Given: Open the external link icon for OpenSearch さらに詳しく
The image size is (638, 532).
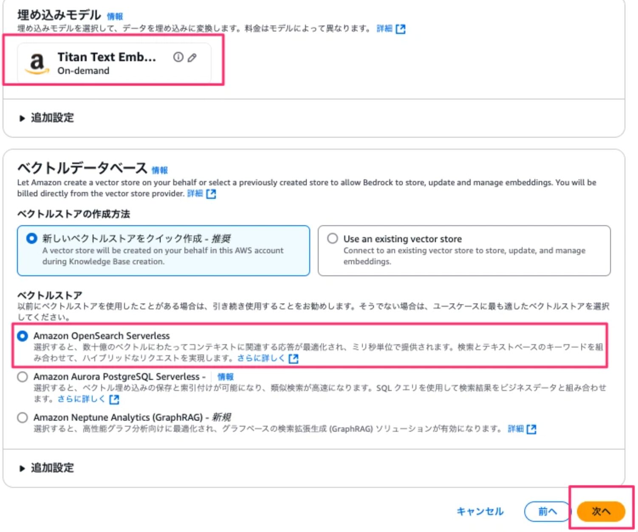Looking at the screenshot, I should [294, 359].
